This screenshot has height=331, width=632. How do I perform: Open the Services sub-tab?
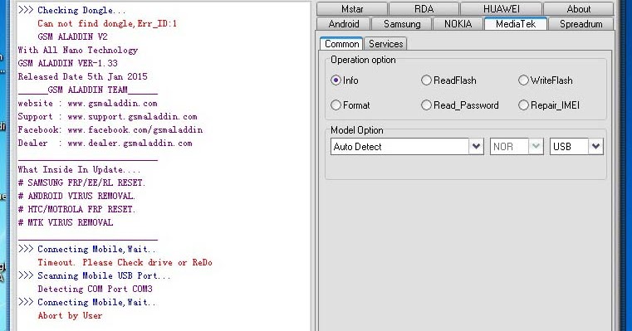click(x=385, y=43)
